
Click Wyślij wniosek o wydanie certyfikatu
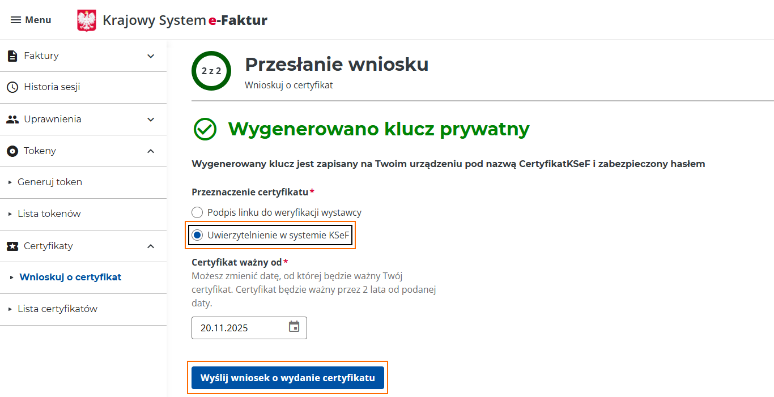287,378
